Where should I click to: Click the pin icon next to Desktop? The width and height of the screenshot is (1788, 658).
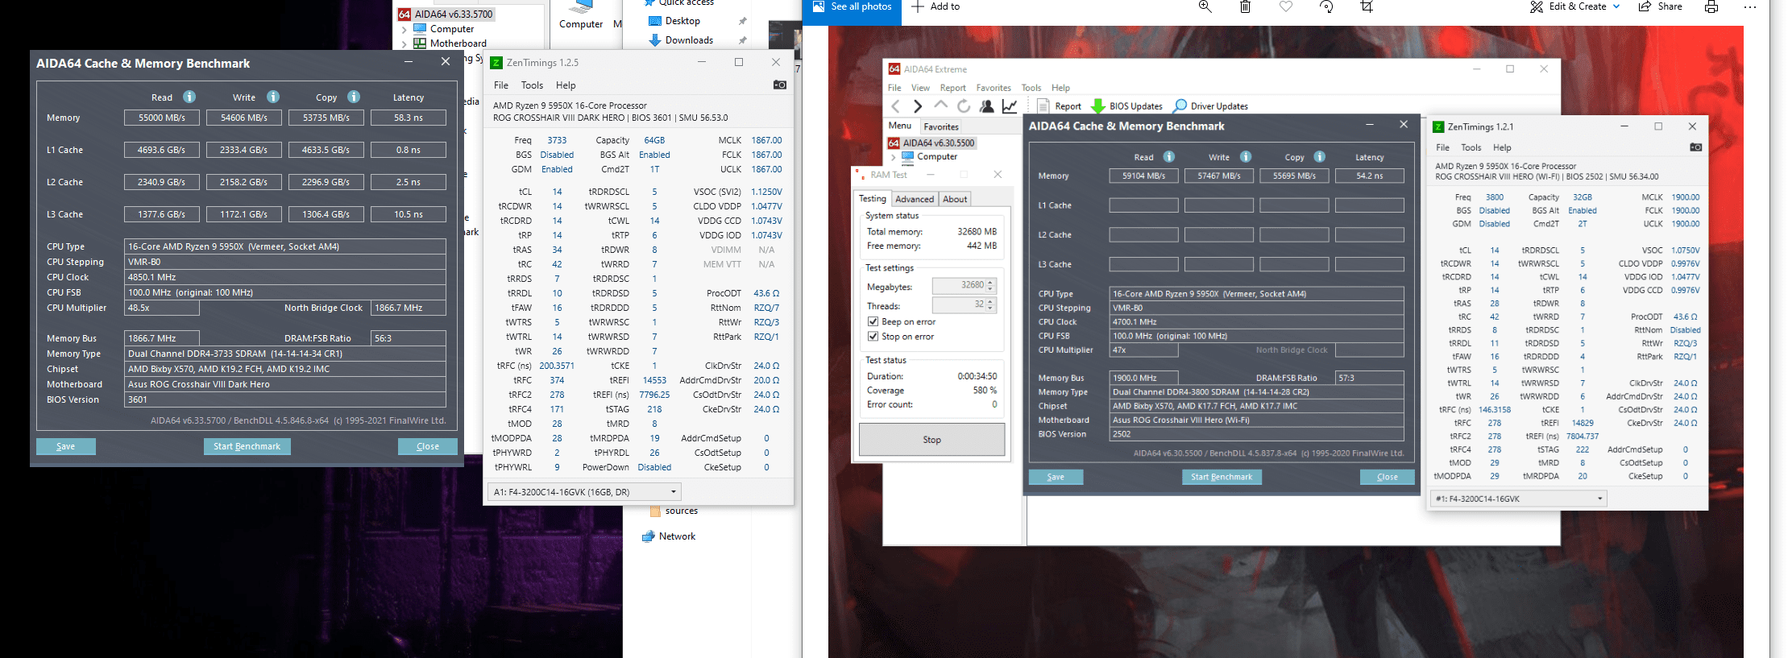click(x=743, y=21)
